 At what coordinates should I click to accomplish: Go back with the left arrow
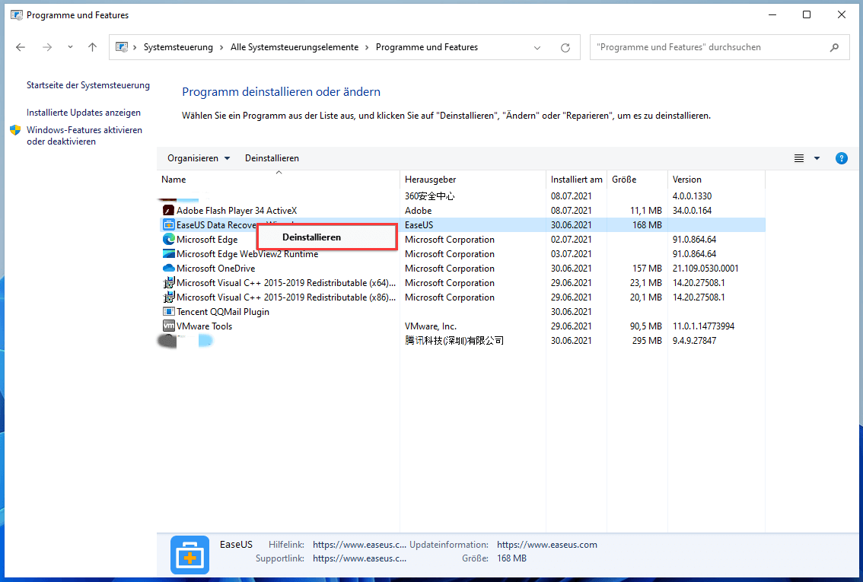coord(21,47)
